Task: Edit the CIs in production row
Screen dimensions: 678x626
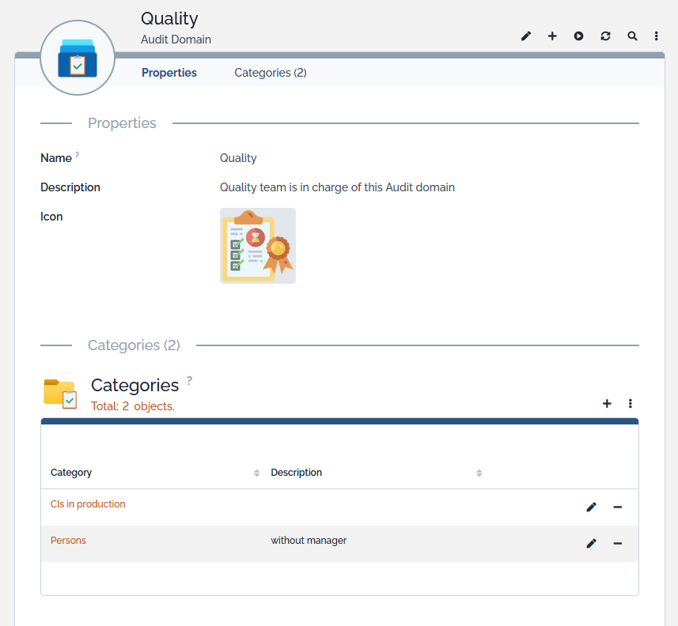Action: (x=591, y=507)
